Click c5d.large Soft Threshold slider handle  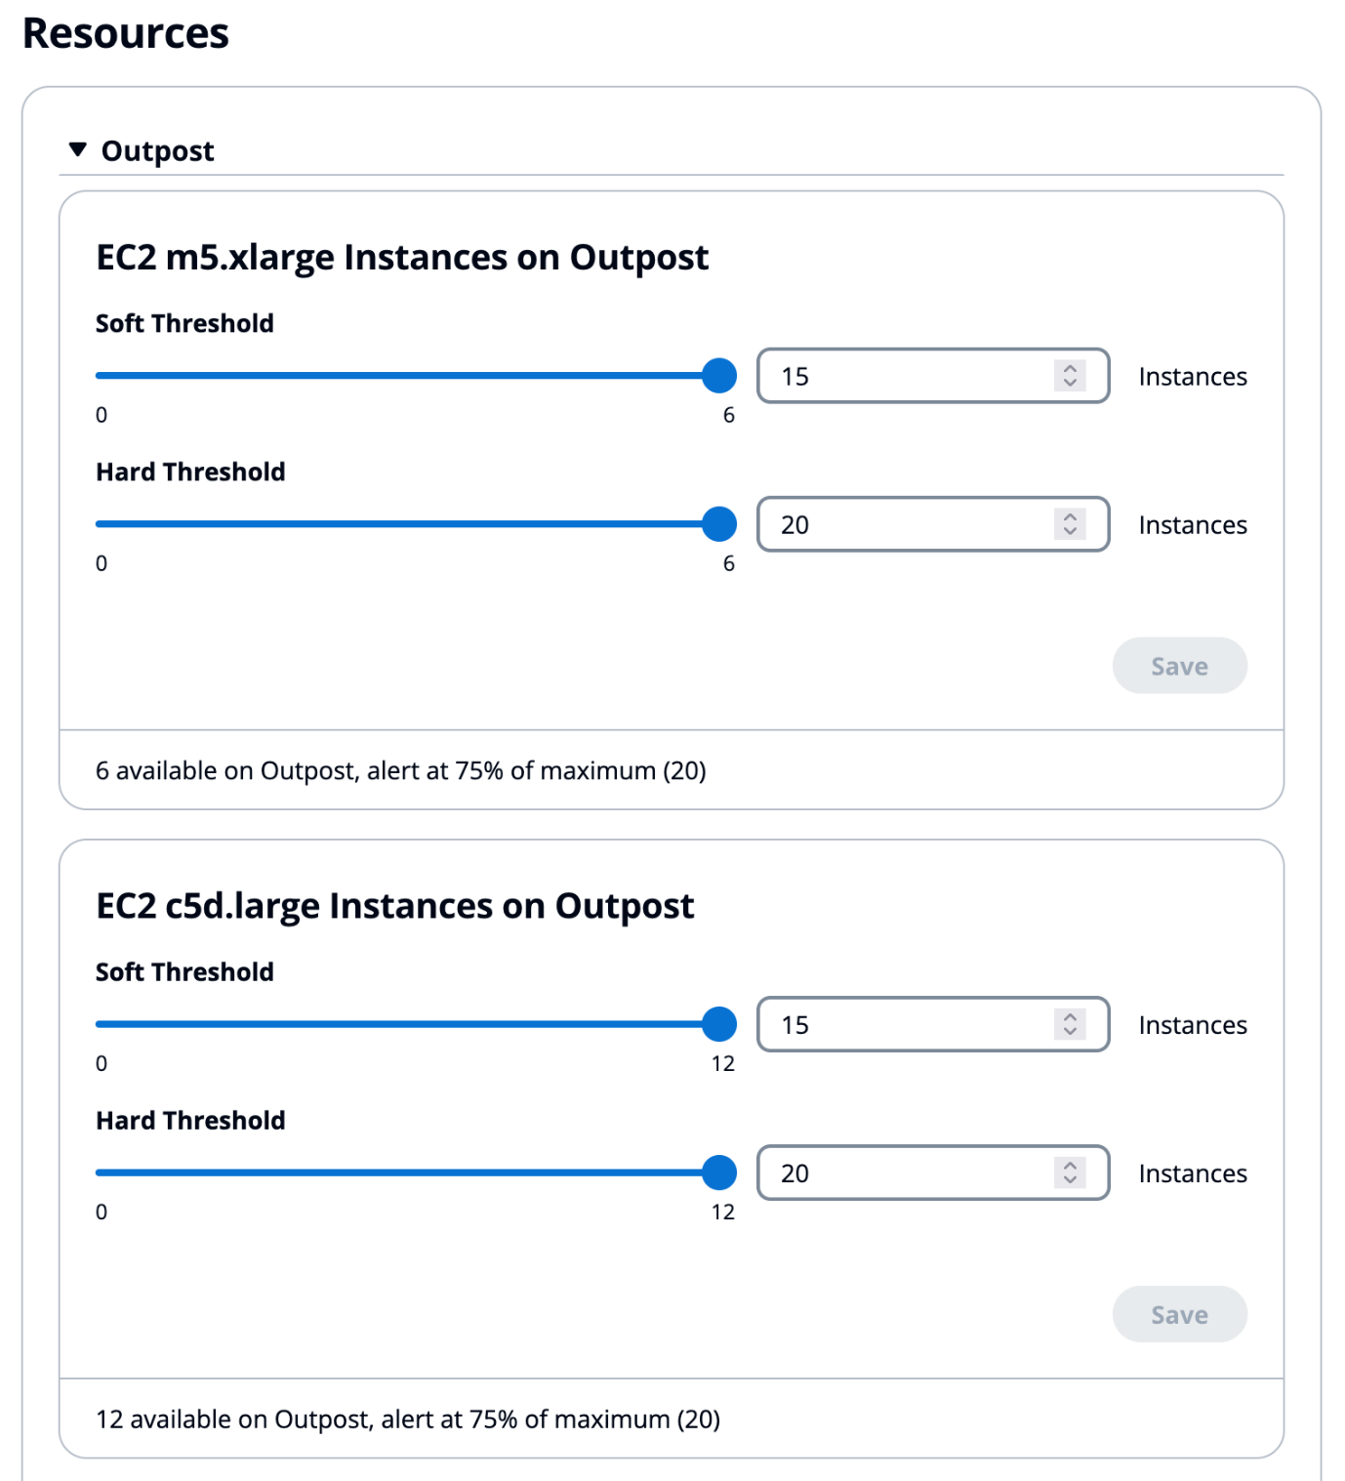(719, 1024)
